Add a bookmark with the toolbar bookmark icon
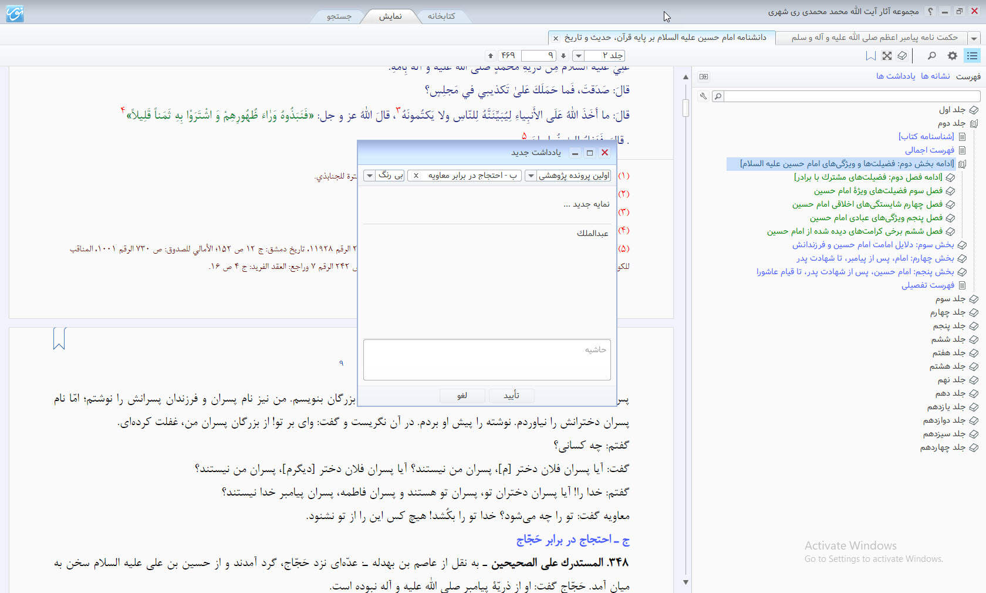 click(x=871, y=56)
